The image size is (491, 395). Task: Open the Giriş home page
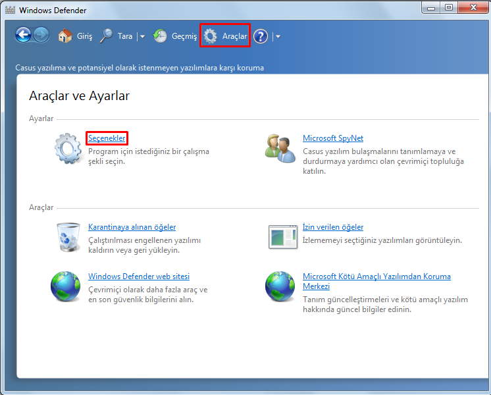point(84,36)
